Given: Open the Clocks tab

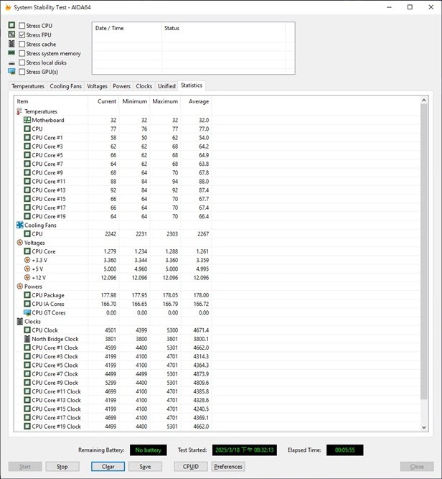Looking at the screenshot, I should coord(144,86).
